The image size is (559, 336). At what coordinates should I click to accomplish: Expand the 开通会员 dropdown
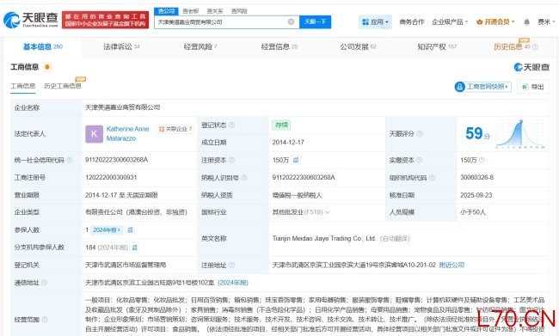point(495,22)
